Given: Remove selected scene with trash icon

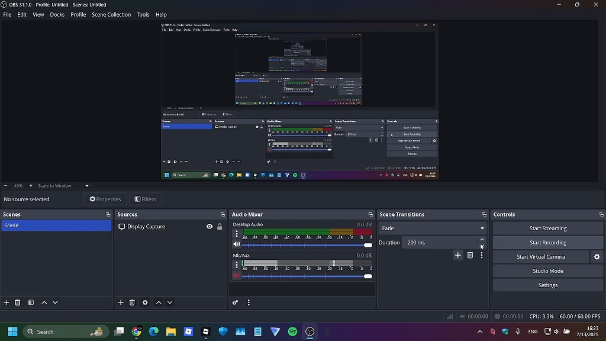Looking at the screenshot, I should (x=17, y=303).
